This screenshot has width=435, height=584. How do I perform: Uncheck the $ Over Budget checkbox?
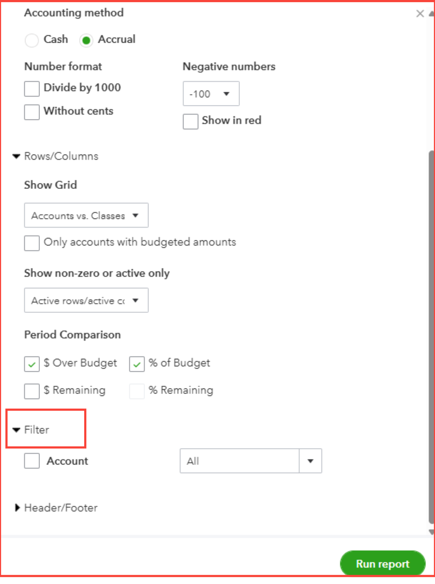(x=32, y=364)
